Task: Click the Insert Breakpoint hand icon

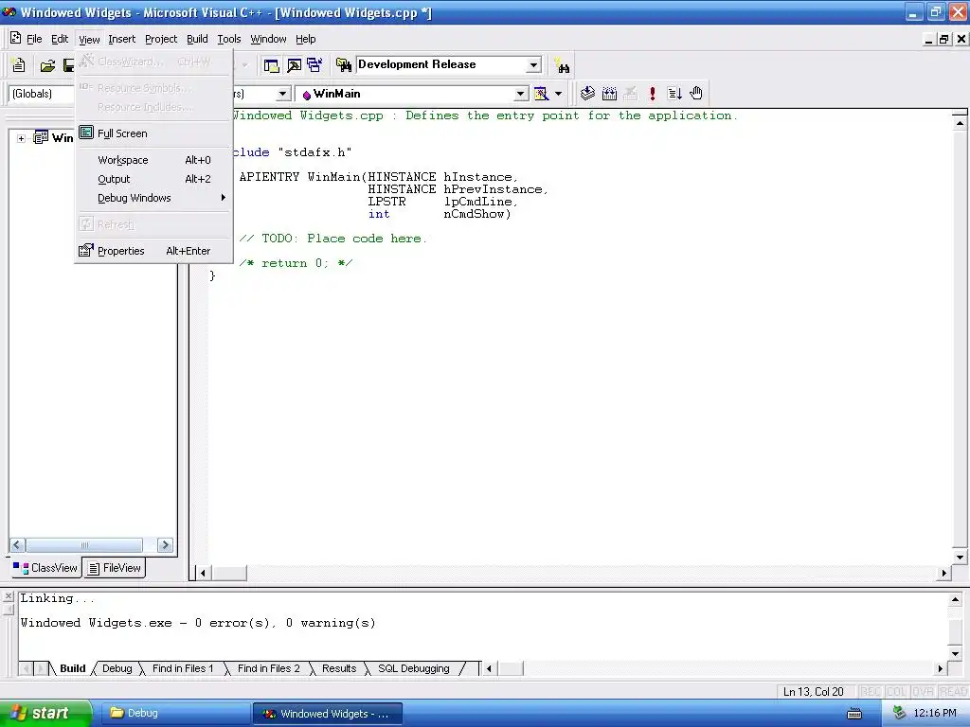Action: [x=696, y=94]
